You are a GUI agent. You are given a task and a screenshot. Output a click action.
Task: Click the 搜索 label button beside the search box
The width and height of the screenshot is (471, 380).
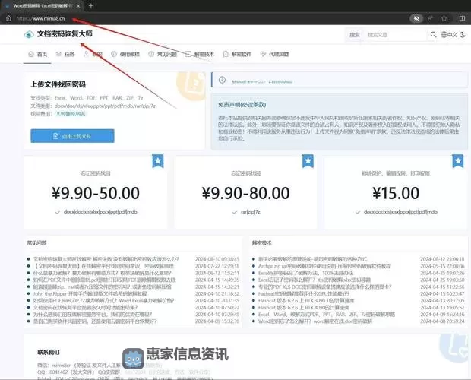tap(355, 35)
